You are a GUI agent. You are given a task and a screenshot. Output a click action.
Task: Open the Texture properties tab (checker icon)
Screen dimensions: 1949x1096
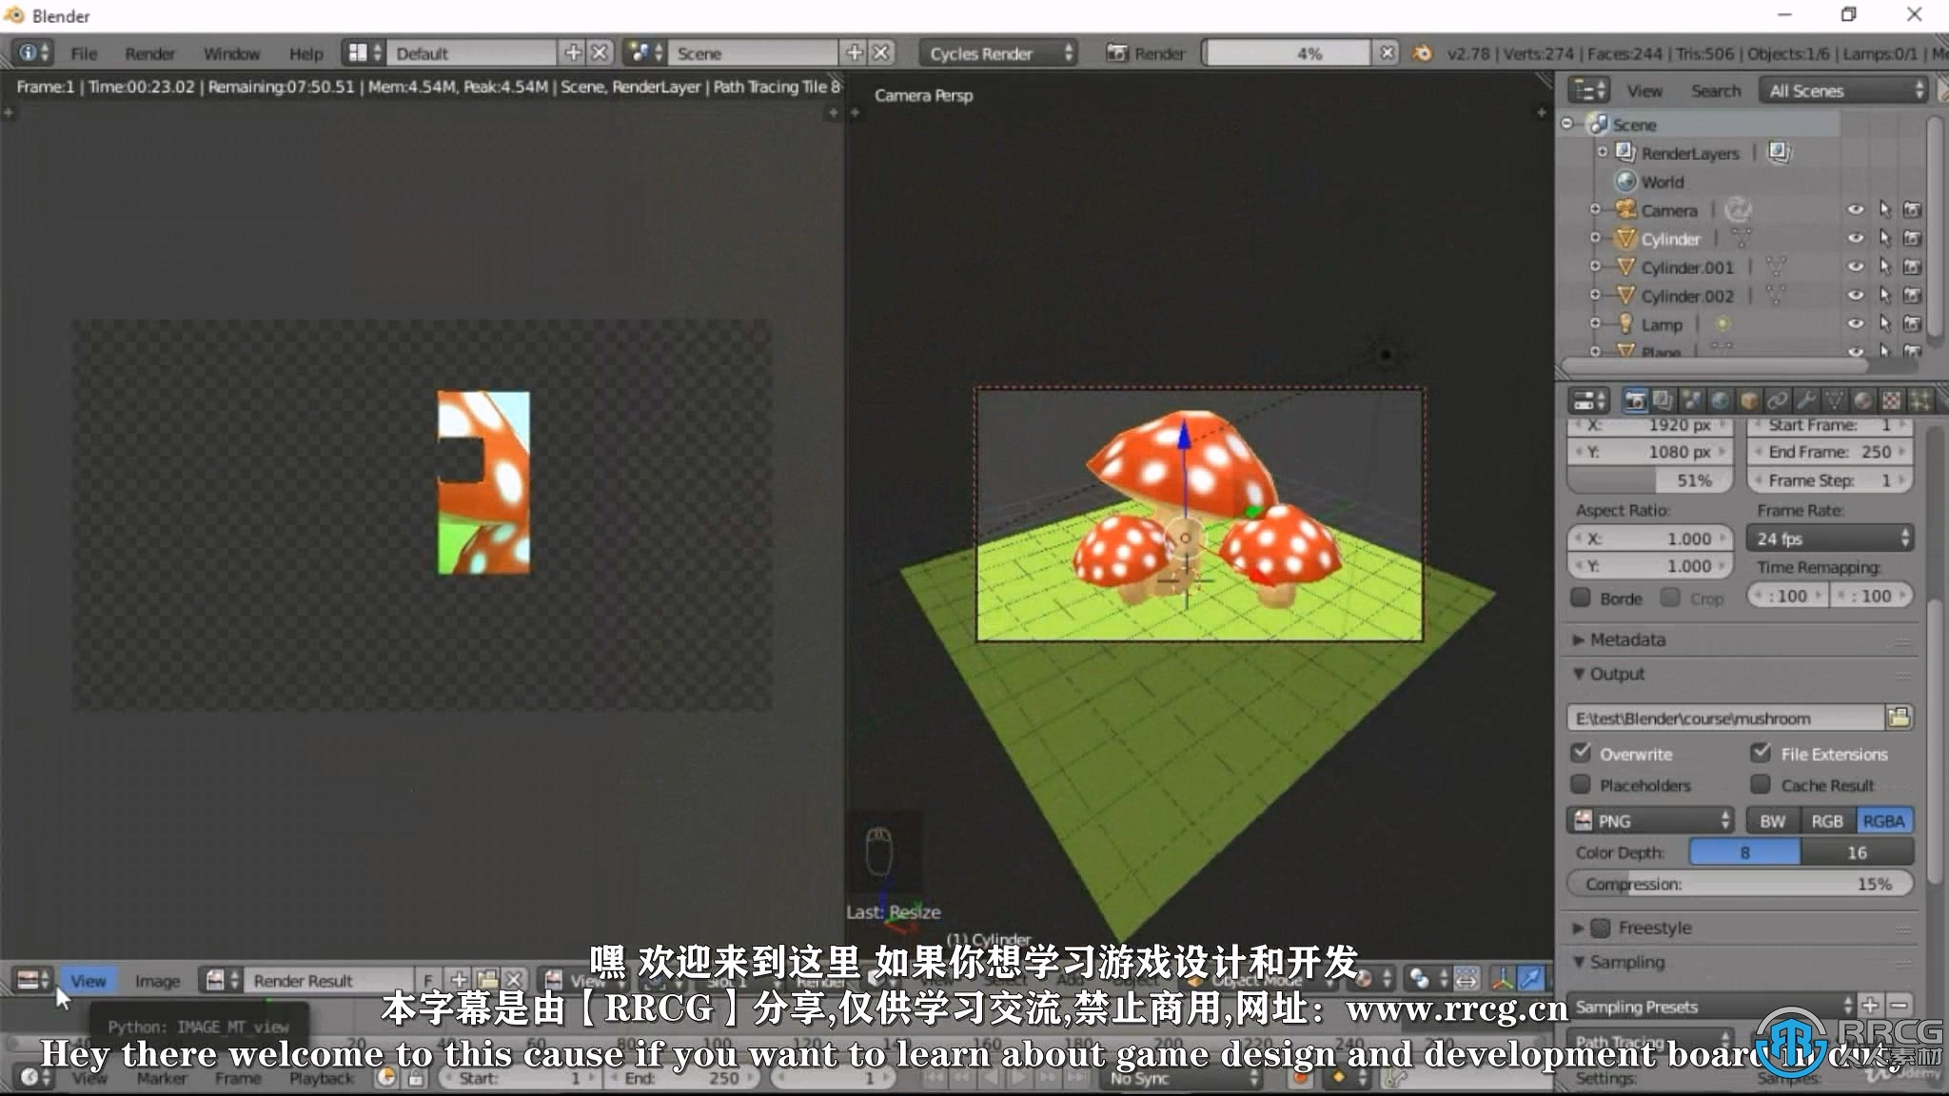click(1891, 401)
